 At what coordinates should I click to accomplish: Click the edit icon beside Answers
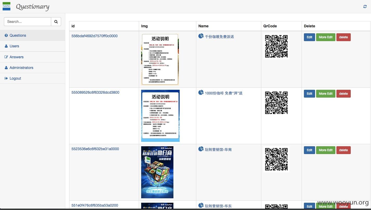[6, 57]
